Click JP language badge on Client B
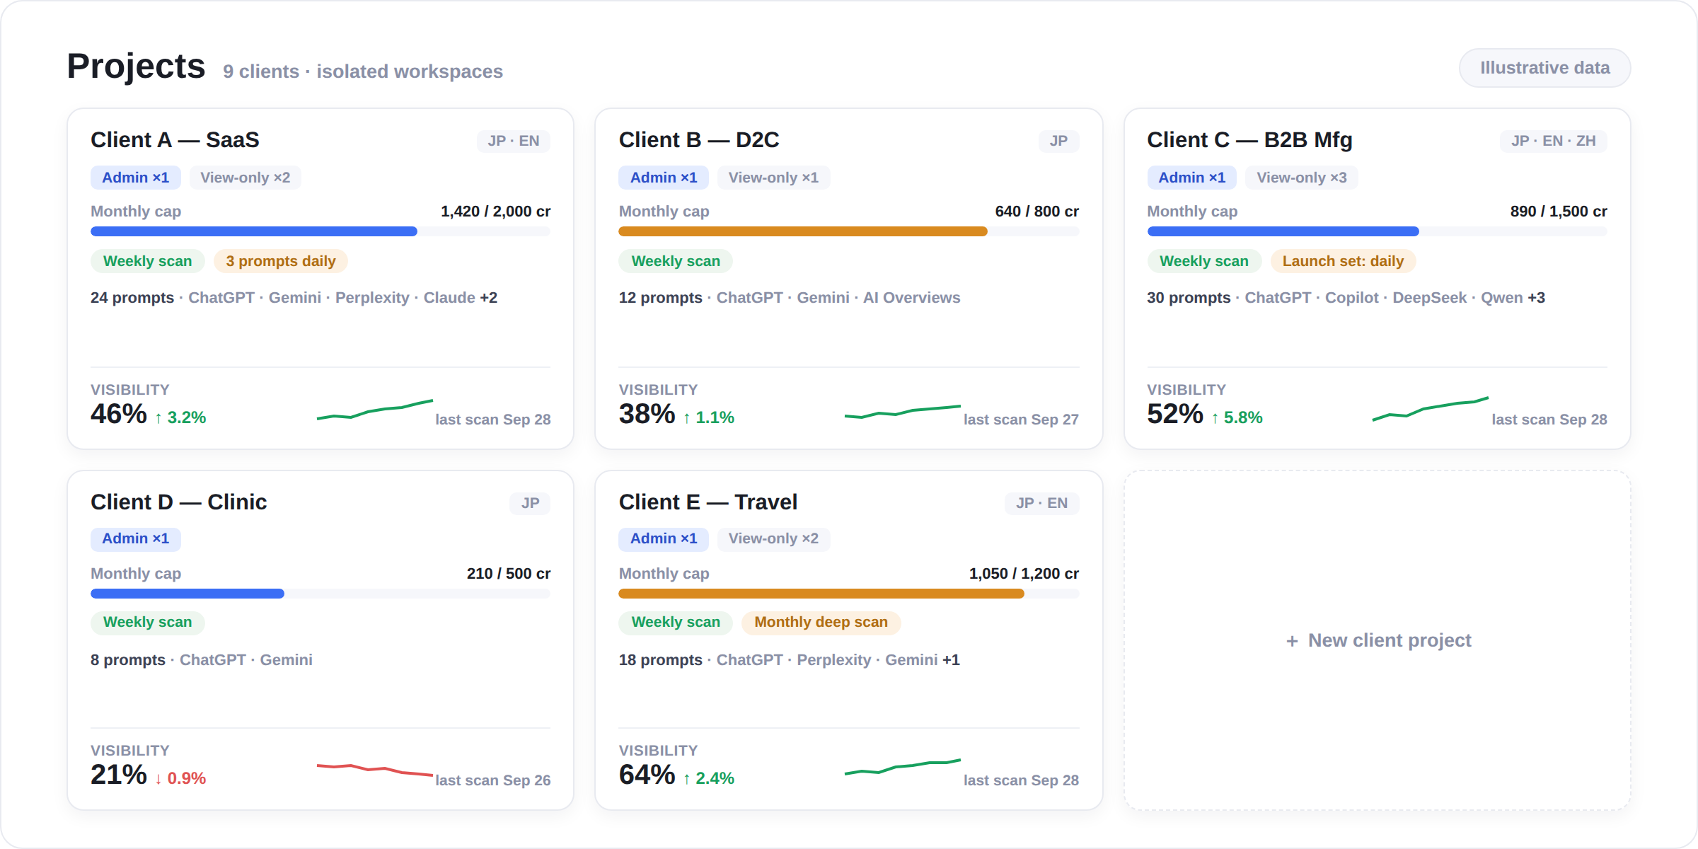This screenshot has width=1698, height=849. (x=1058, y=141)
